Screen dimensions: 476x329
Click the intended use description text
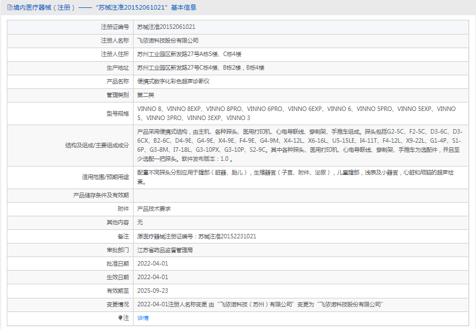point(295,177)
